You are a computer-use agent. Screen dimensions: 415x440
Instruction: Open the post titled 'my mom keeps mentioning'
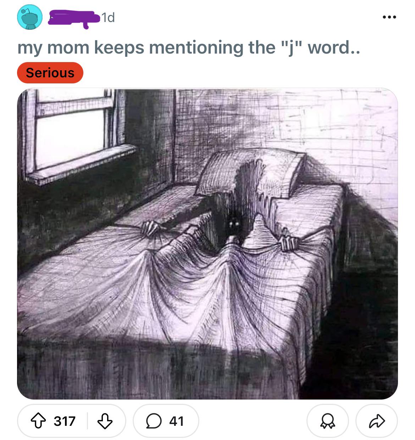(x=189, y=48)
